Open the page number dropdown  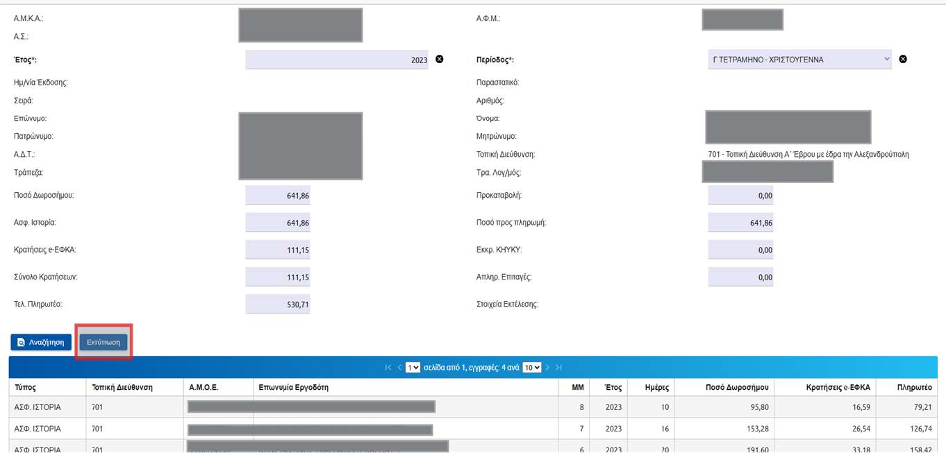click(413, 368)
